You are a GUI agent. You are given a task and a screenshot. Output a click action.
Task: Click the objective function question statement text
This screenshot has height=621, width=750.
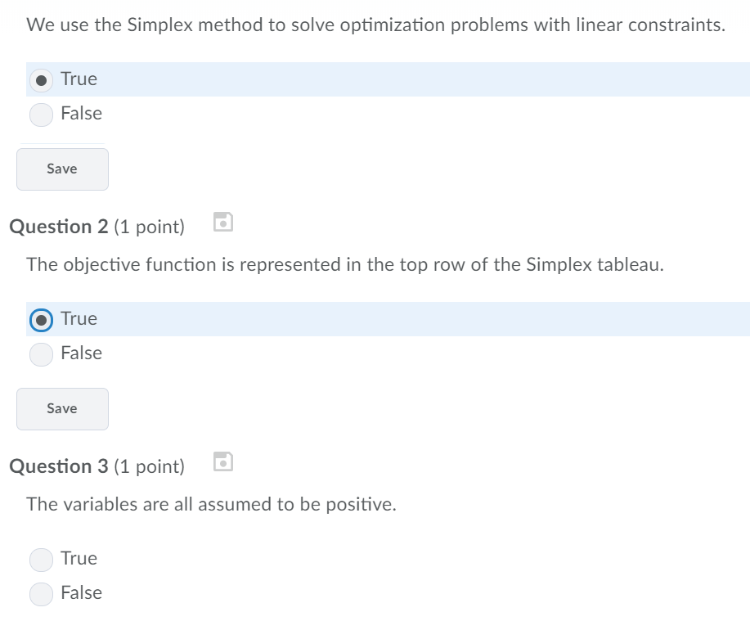point(344,264)
